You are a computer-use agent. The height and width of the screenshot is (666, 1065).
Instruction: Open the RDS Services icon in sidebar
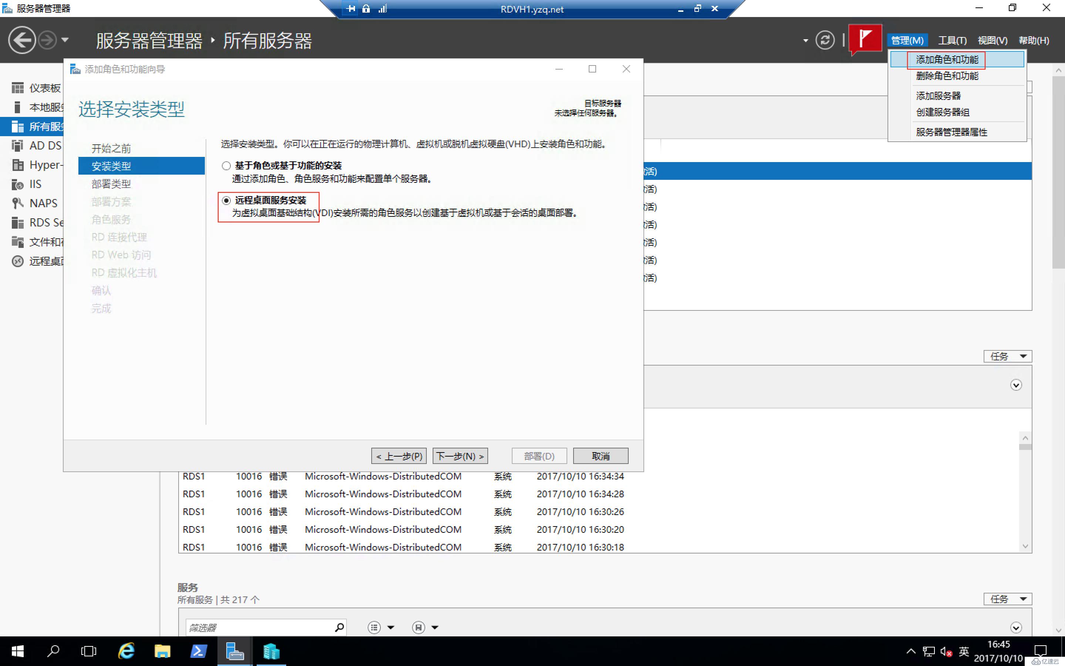(x=18, y=222)
